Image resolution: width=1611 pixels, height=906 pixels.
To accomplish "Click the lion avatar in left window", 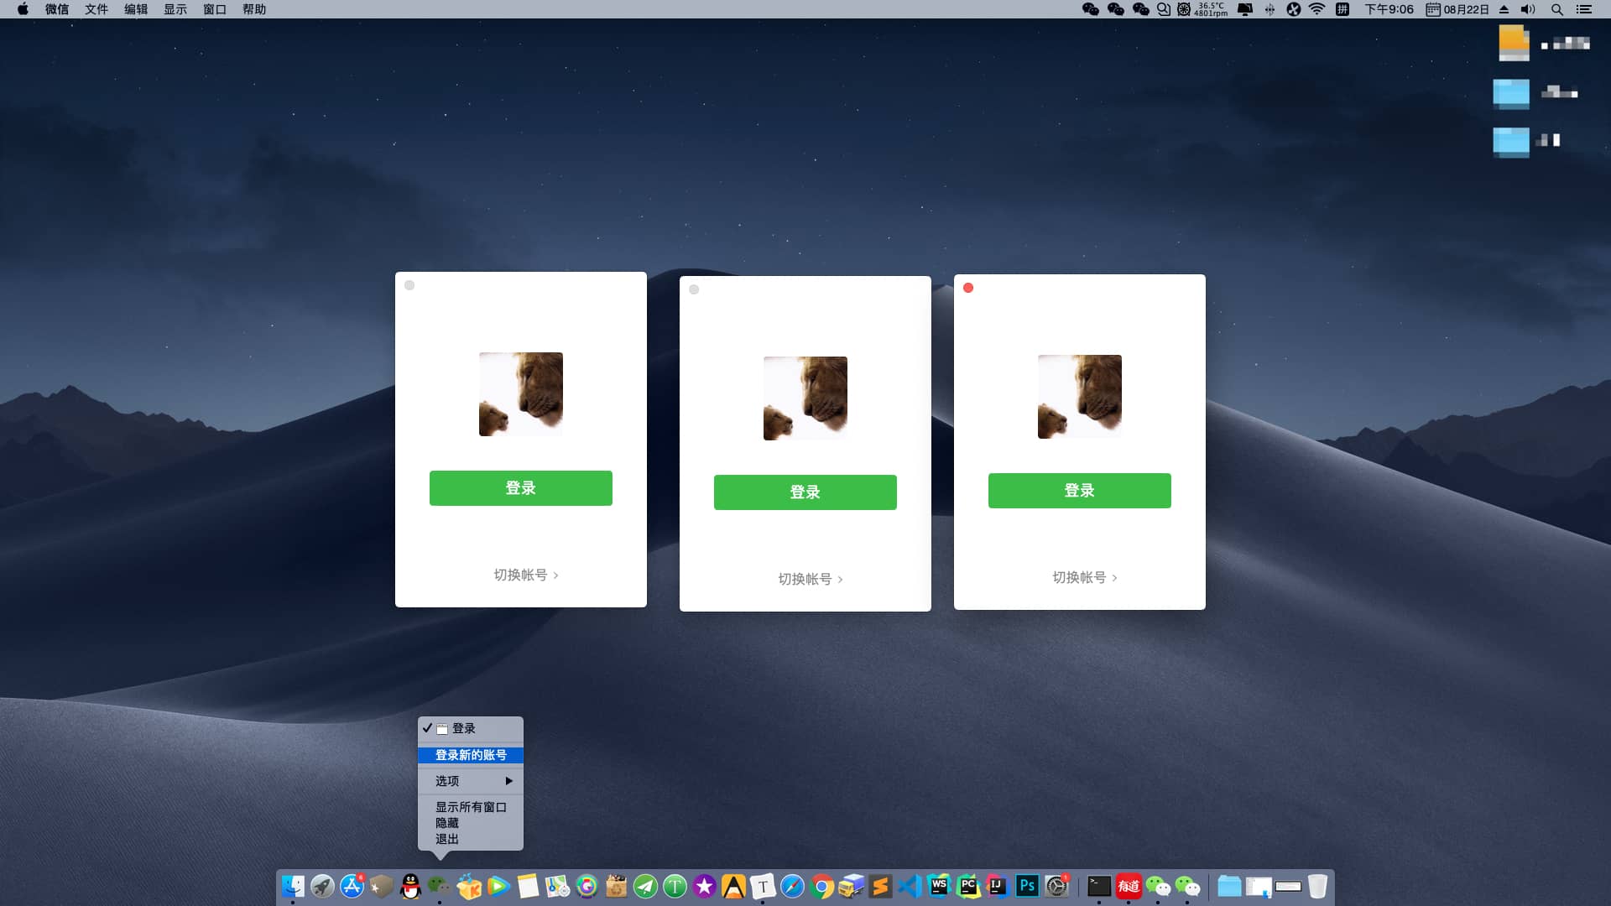I will point(520,393).
